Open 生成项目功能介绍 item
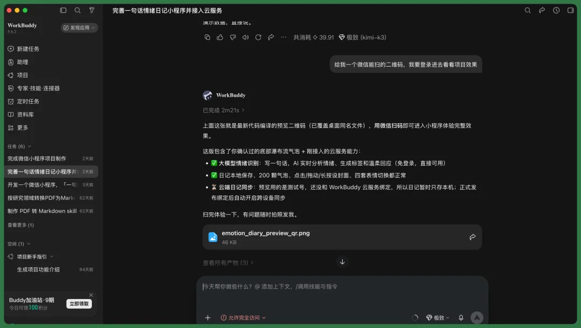Screen dimensions: 581x328 [x=51, y=269]
